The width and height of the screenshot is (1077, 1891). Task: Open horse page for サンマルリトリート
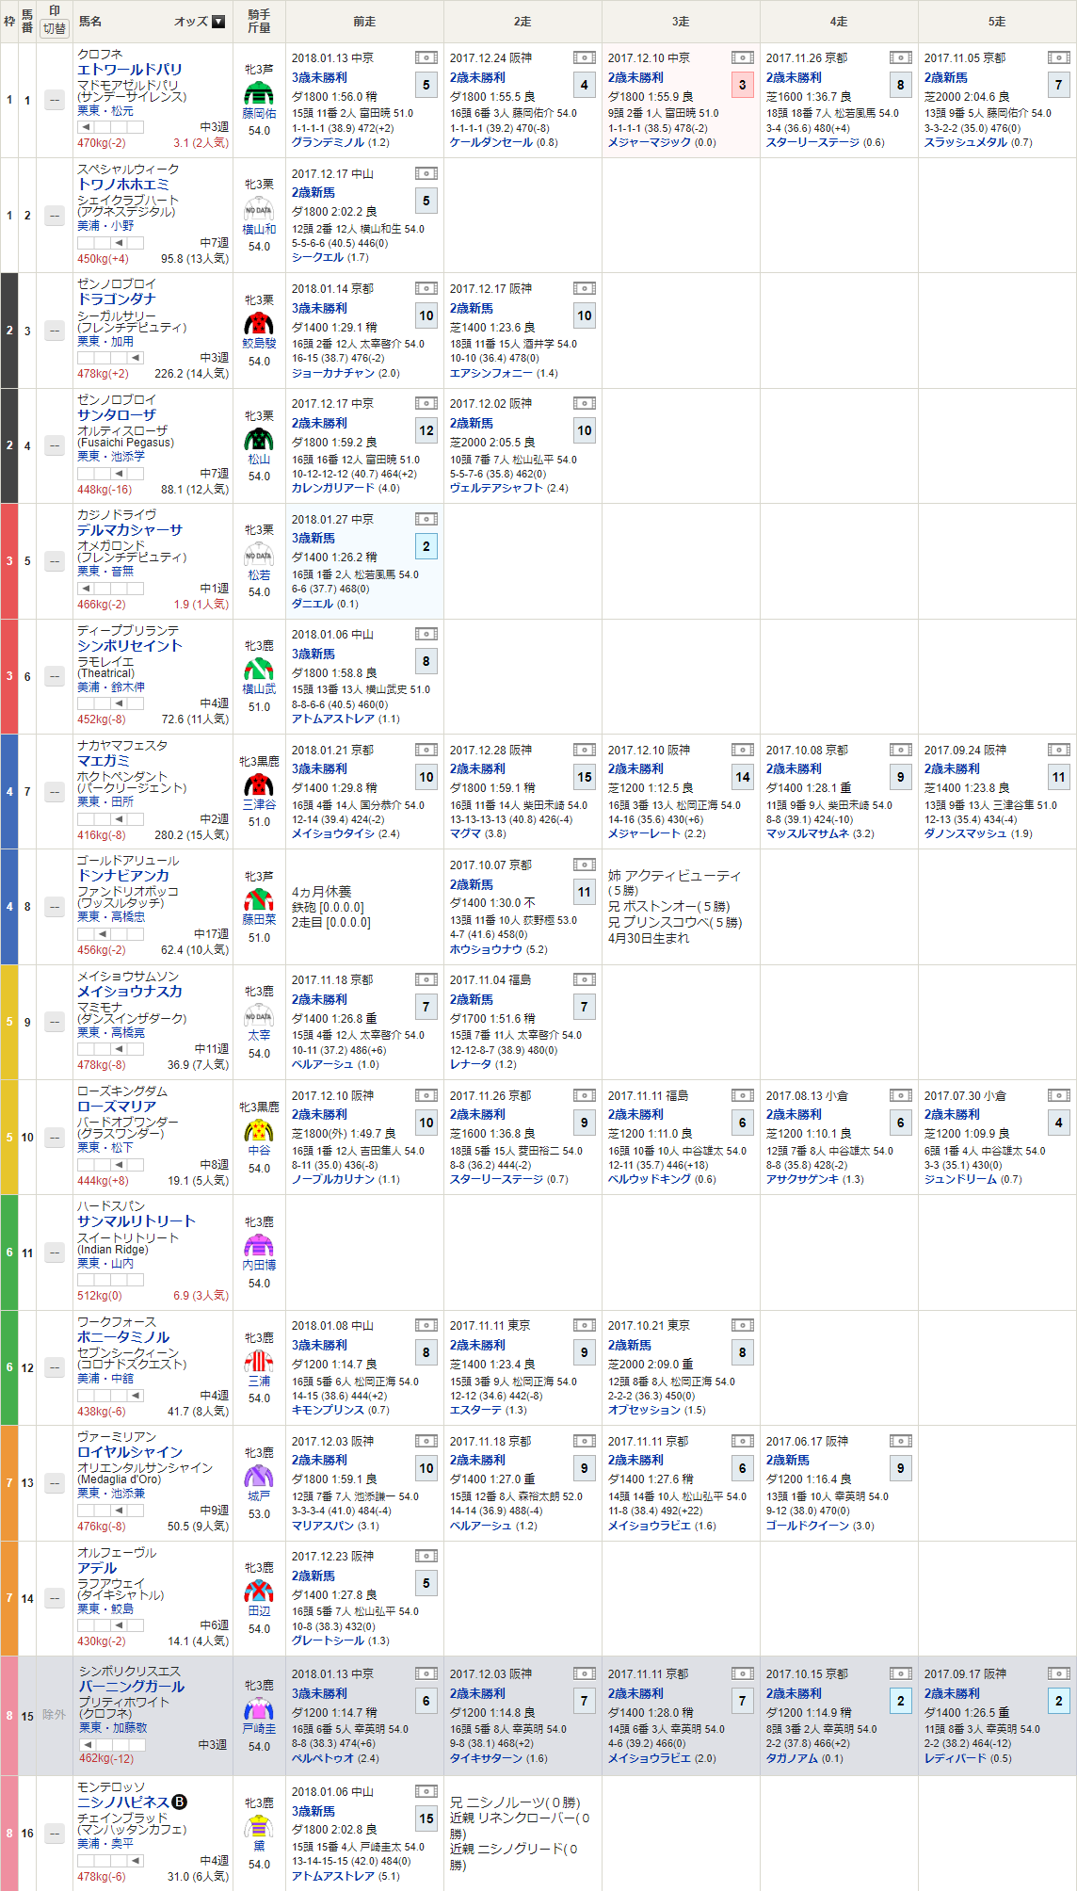[x=137, y=1221]
